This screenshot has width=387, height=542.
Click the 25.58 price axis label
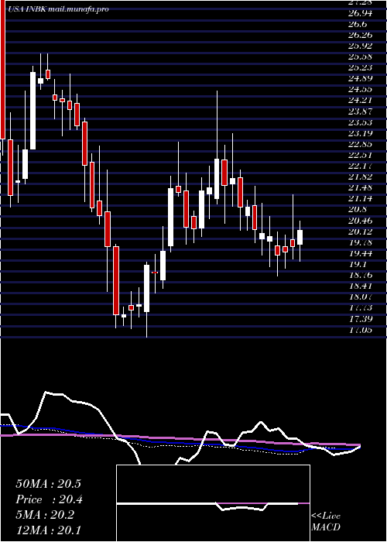pyautogui.click(x=360, y=57)
